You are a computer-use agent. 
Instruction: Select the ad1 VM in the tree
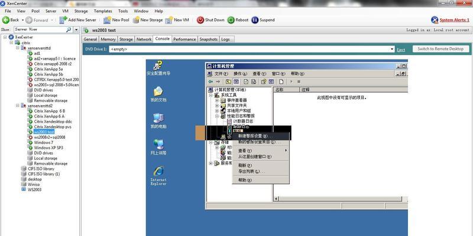37,53
